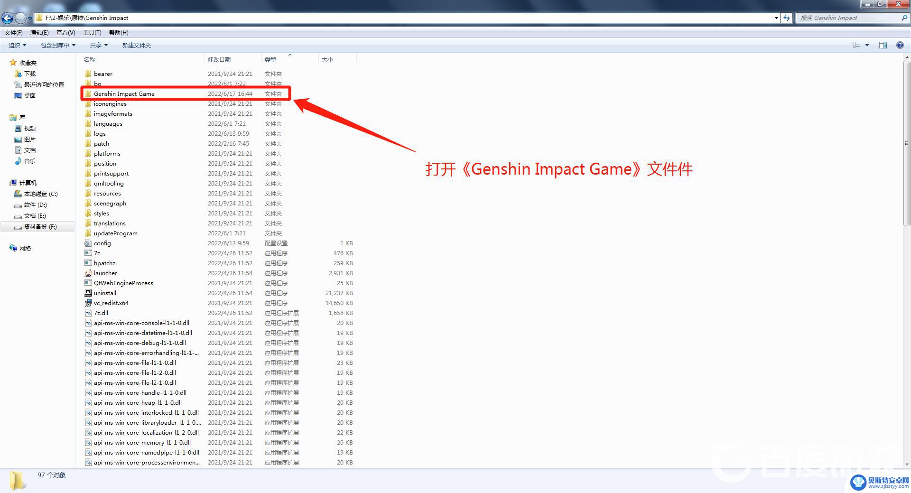Select the QtWebEngineProcess application icon

[88, 283]
